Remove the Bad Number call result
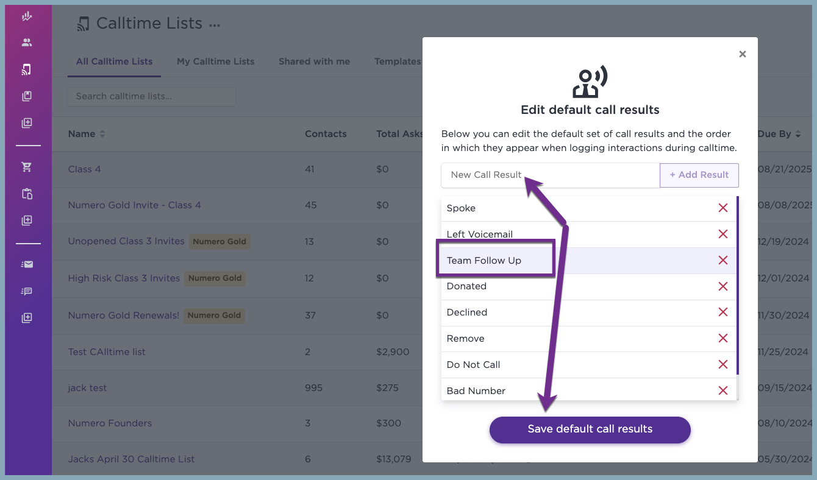Image resolution: width=817 pixels, height=480 pixels. click(723, 390)
